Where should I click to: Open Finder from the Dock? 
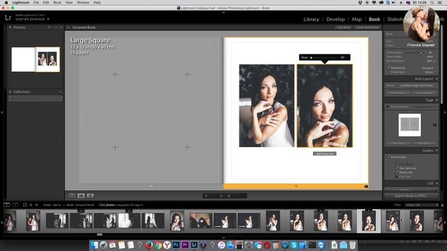pos(94,245)
